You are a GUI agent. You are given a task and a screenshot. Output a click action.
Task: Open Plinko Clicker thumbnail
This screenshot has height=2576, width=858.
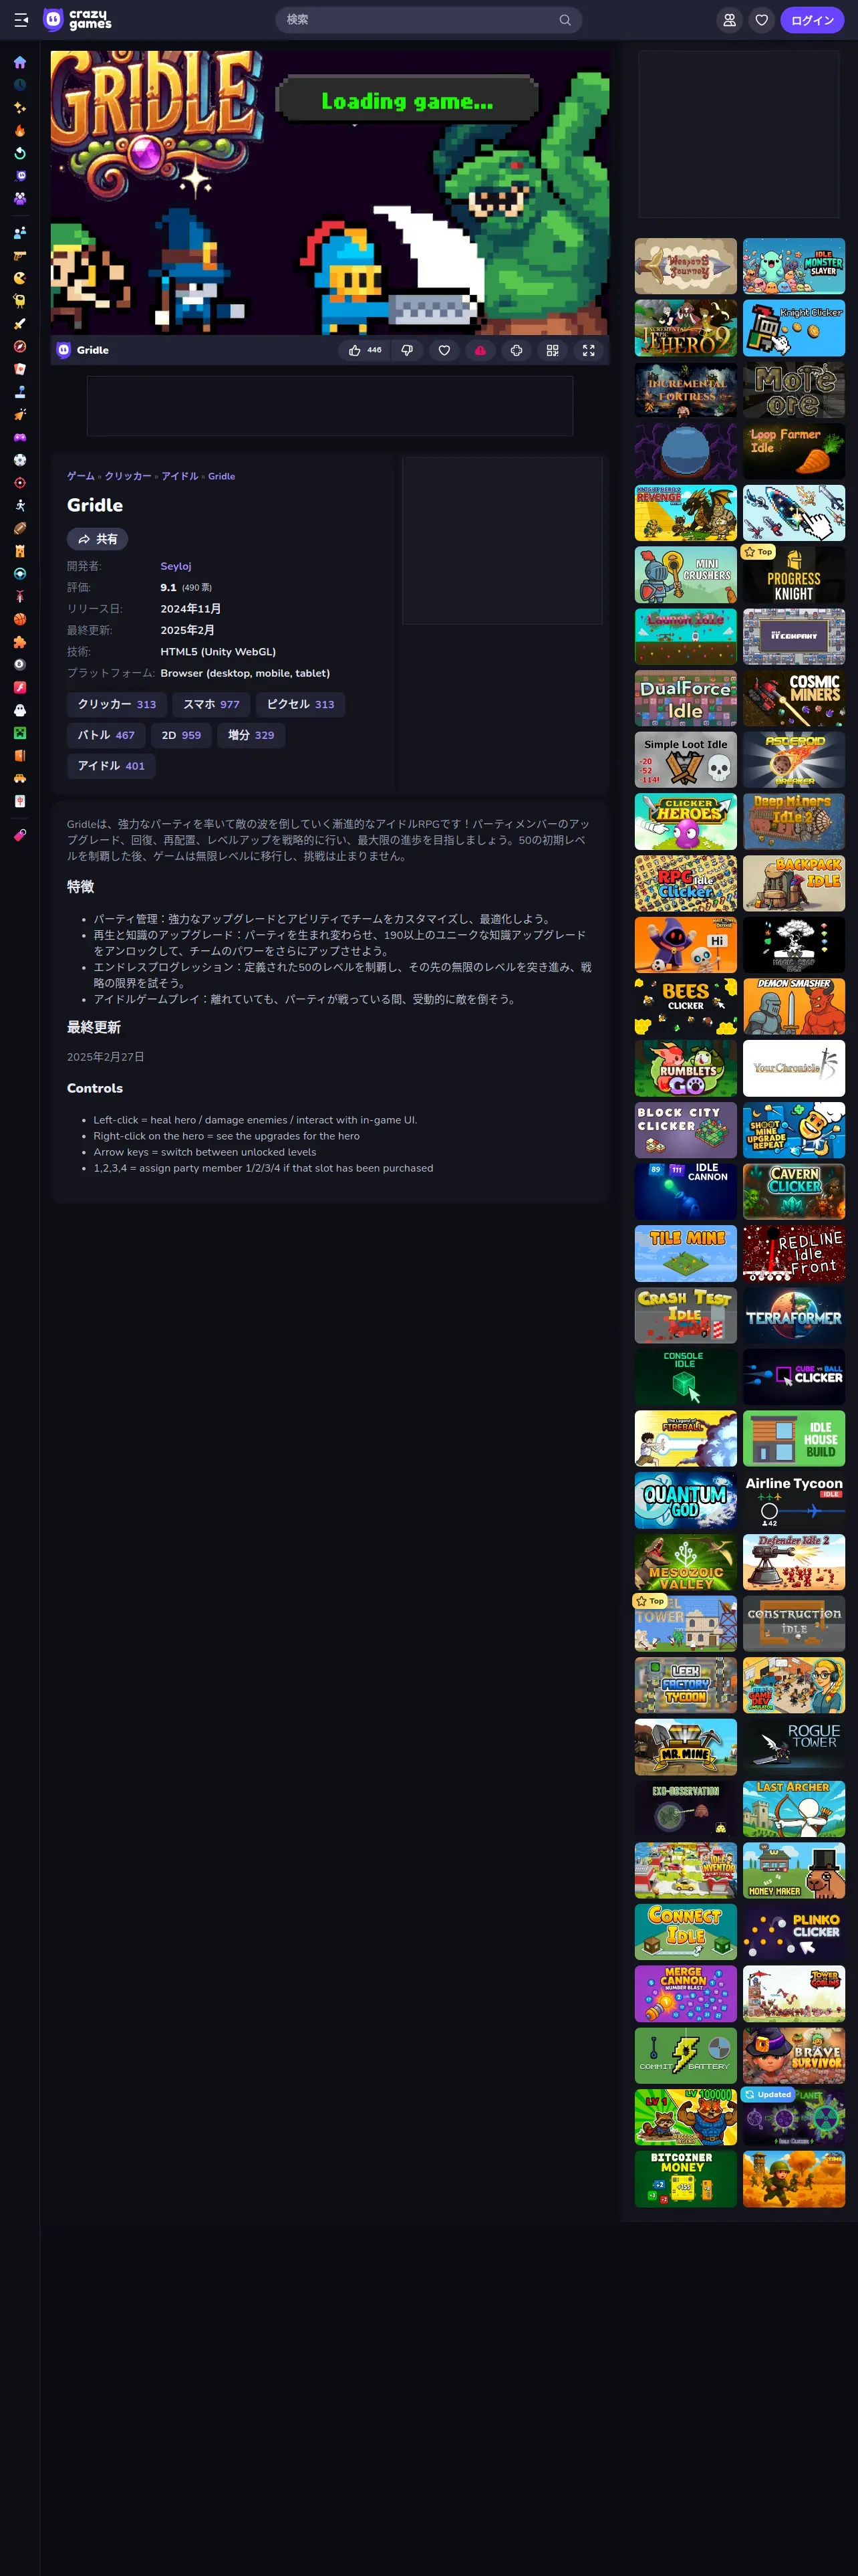pyautogui.click(x=794, y=1932)
